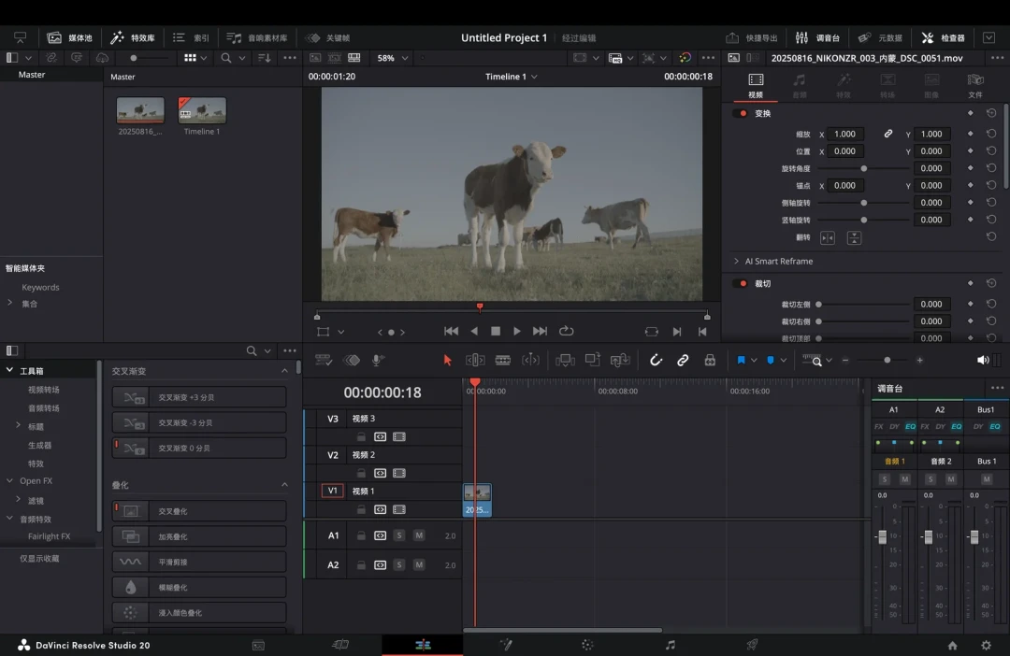Expand the AI Smart Reframe section
1010x656 pixels.
coord(736,262)
